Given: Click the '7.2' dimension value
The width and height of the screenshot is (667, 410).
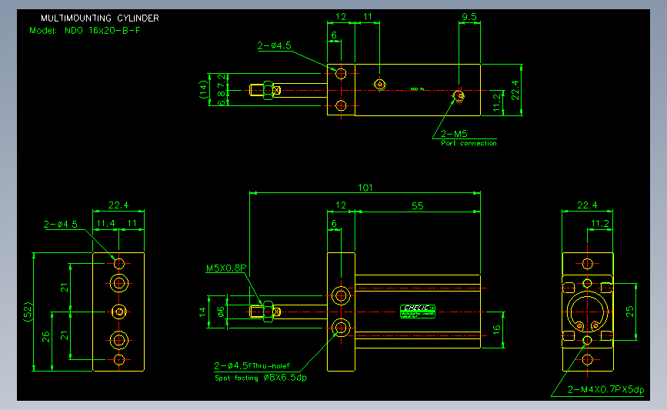Looking at the screenshot, I should point(222,80).
